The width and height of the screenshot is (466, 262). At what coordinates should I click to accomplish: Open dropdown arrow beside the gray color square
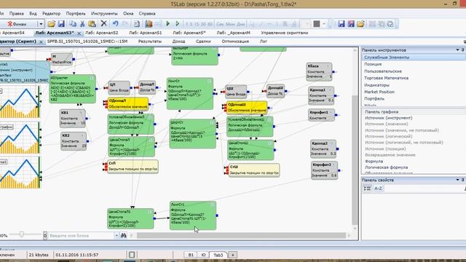point(324,24)
